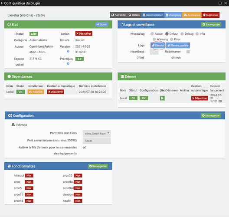Click the internal socket port input field
This screenshot has width=229, height=217.
click(x=97, y=141)
